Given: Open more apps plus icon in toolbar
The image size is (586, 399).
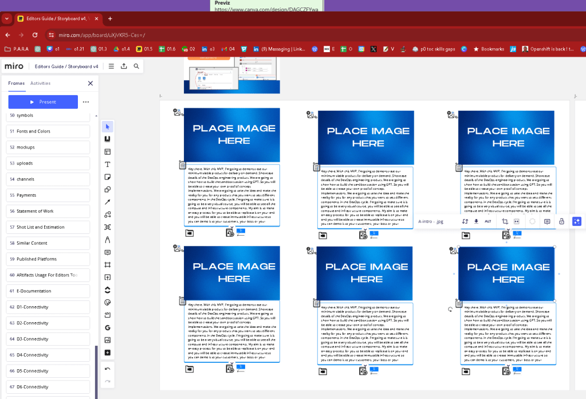Looking at the screenshot, I should [x=108, y=353].
